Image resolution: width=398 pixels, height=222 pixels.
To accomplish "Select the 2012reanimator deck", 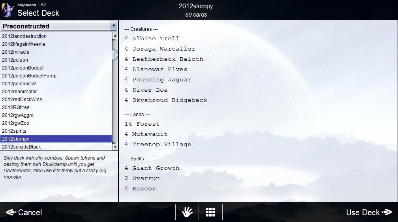I will [19, 92].
